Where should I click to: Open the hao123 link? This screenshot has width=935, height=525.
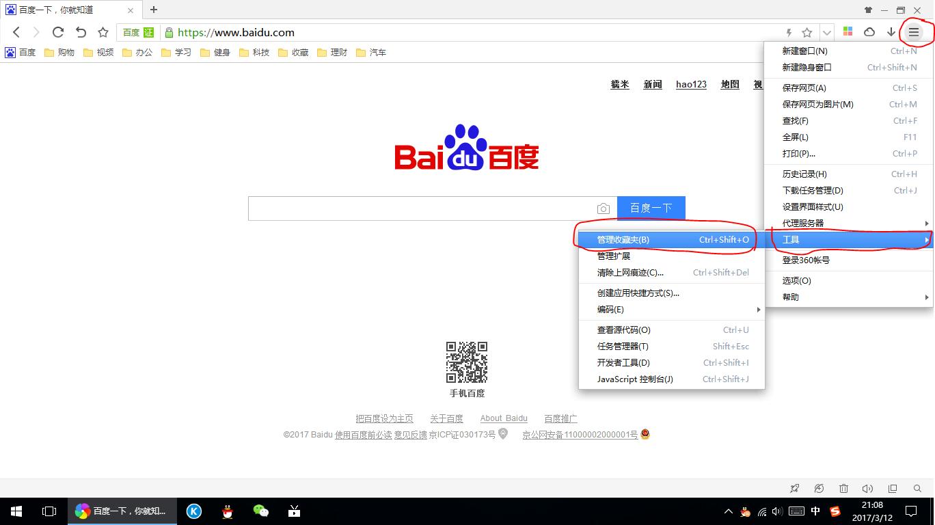click(x=691, y=84)
